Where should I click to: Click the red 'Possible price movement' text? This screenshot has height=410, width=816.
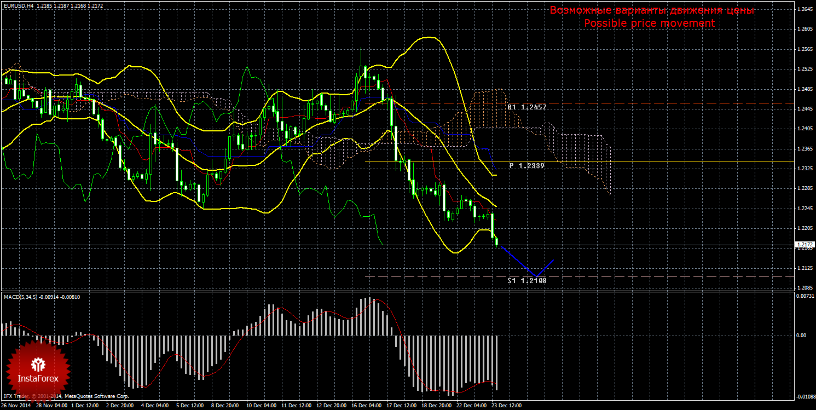649,24
